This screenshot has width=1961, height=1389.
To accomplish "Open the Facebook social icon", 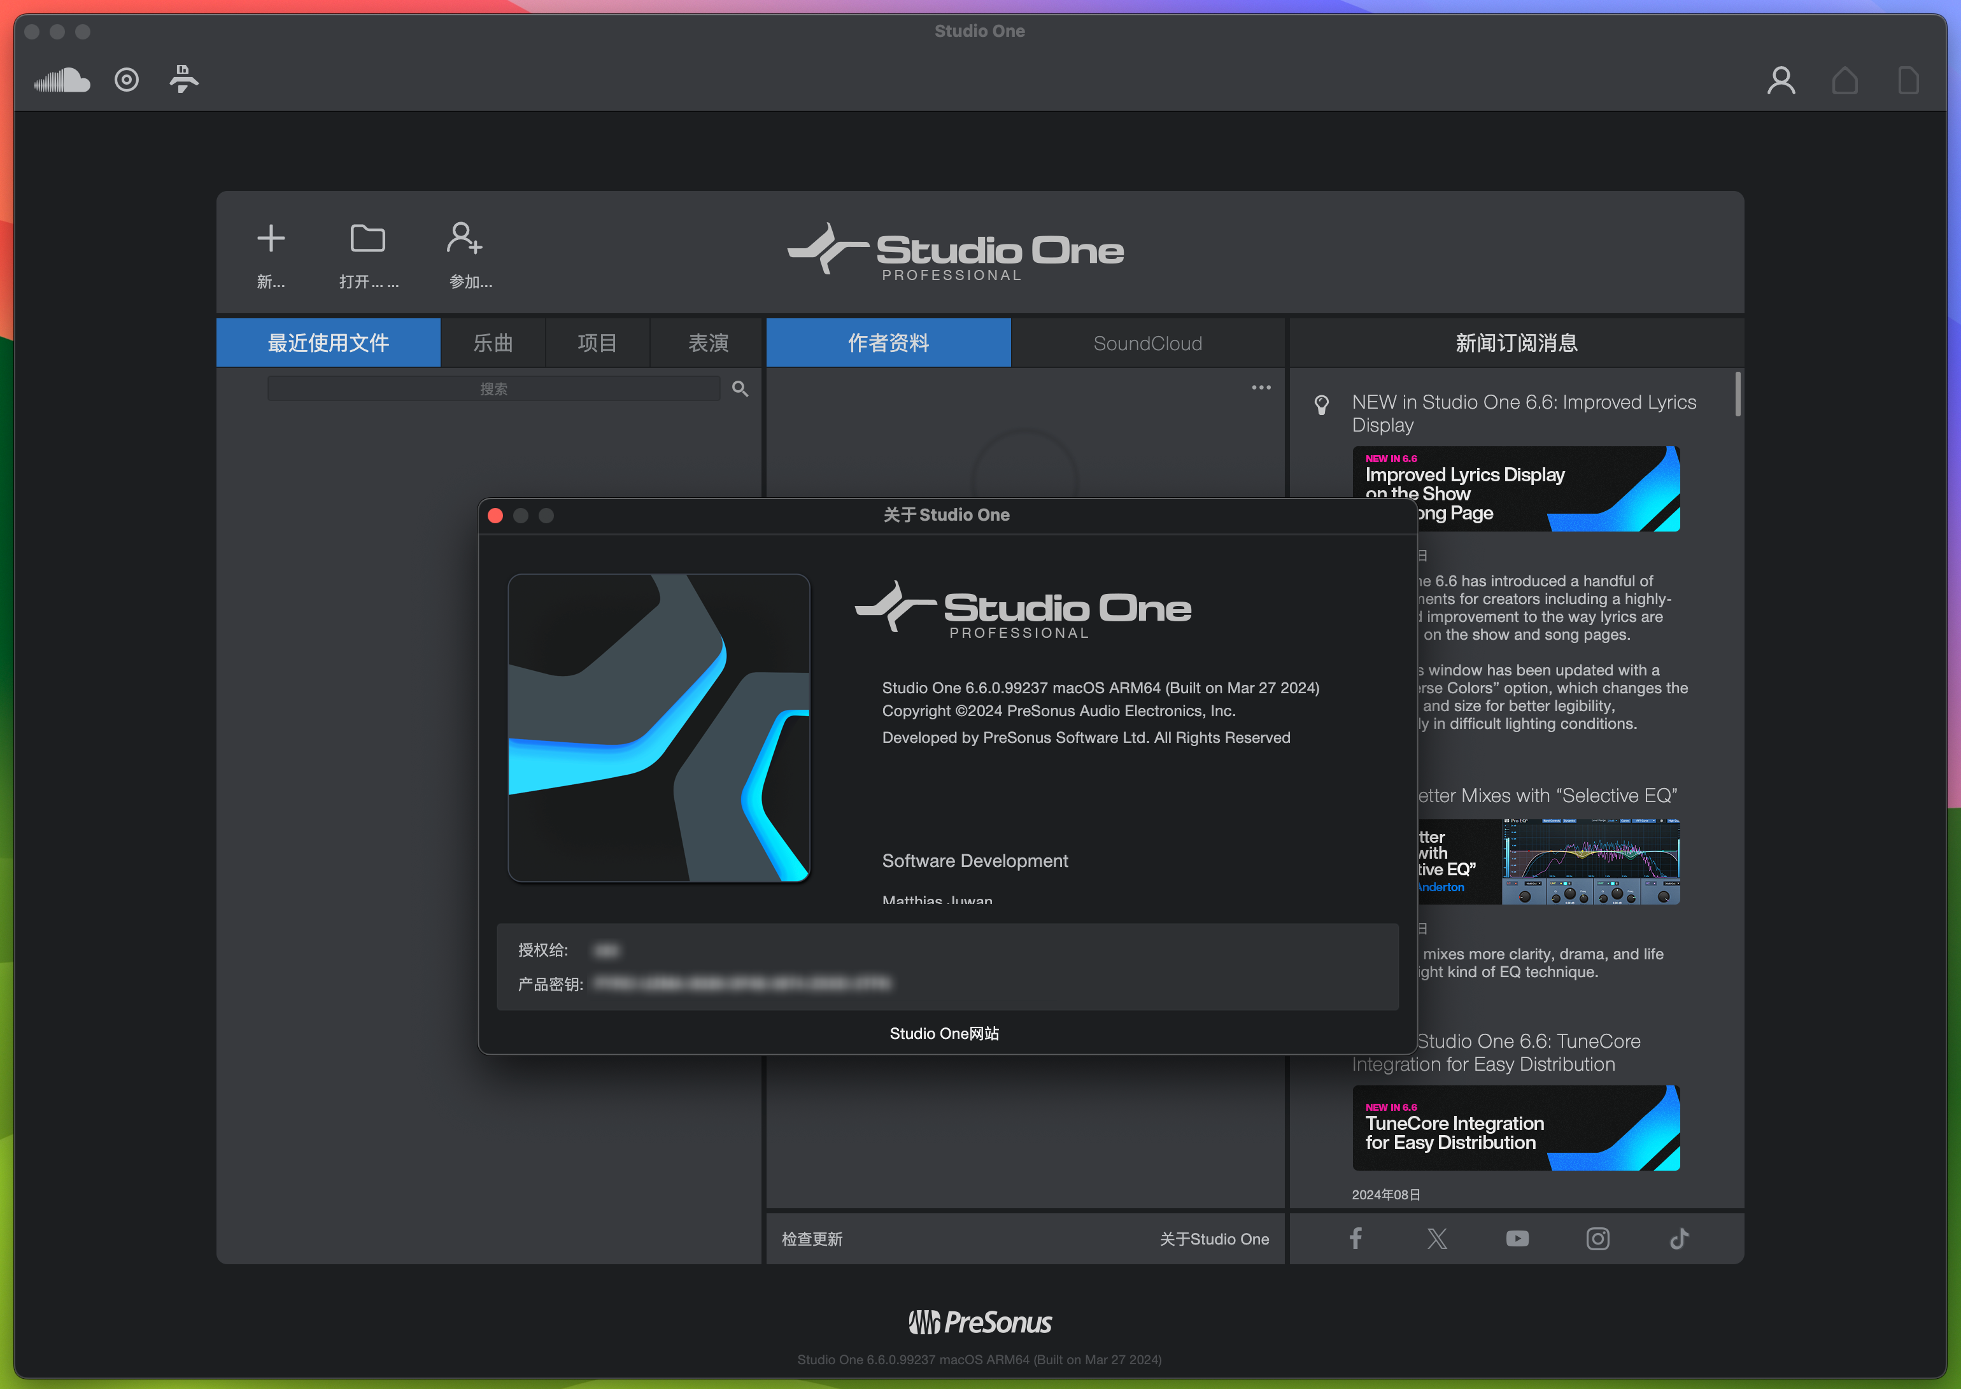I will [1356, 1239].
